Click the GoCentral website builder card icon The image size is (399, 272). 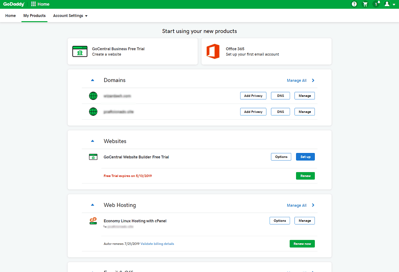tap(80, 52)
